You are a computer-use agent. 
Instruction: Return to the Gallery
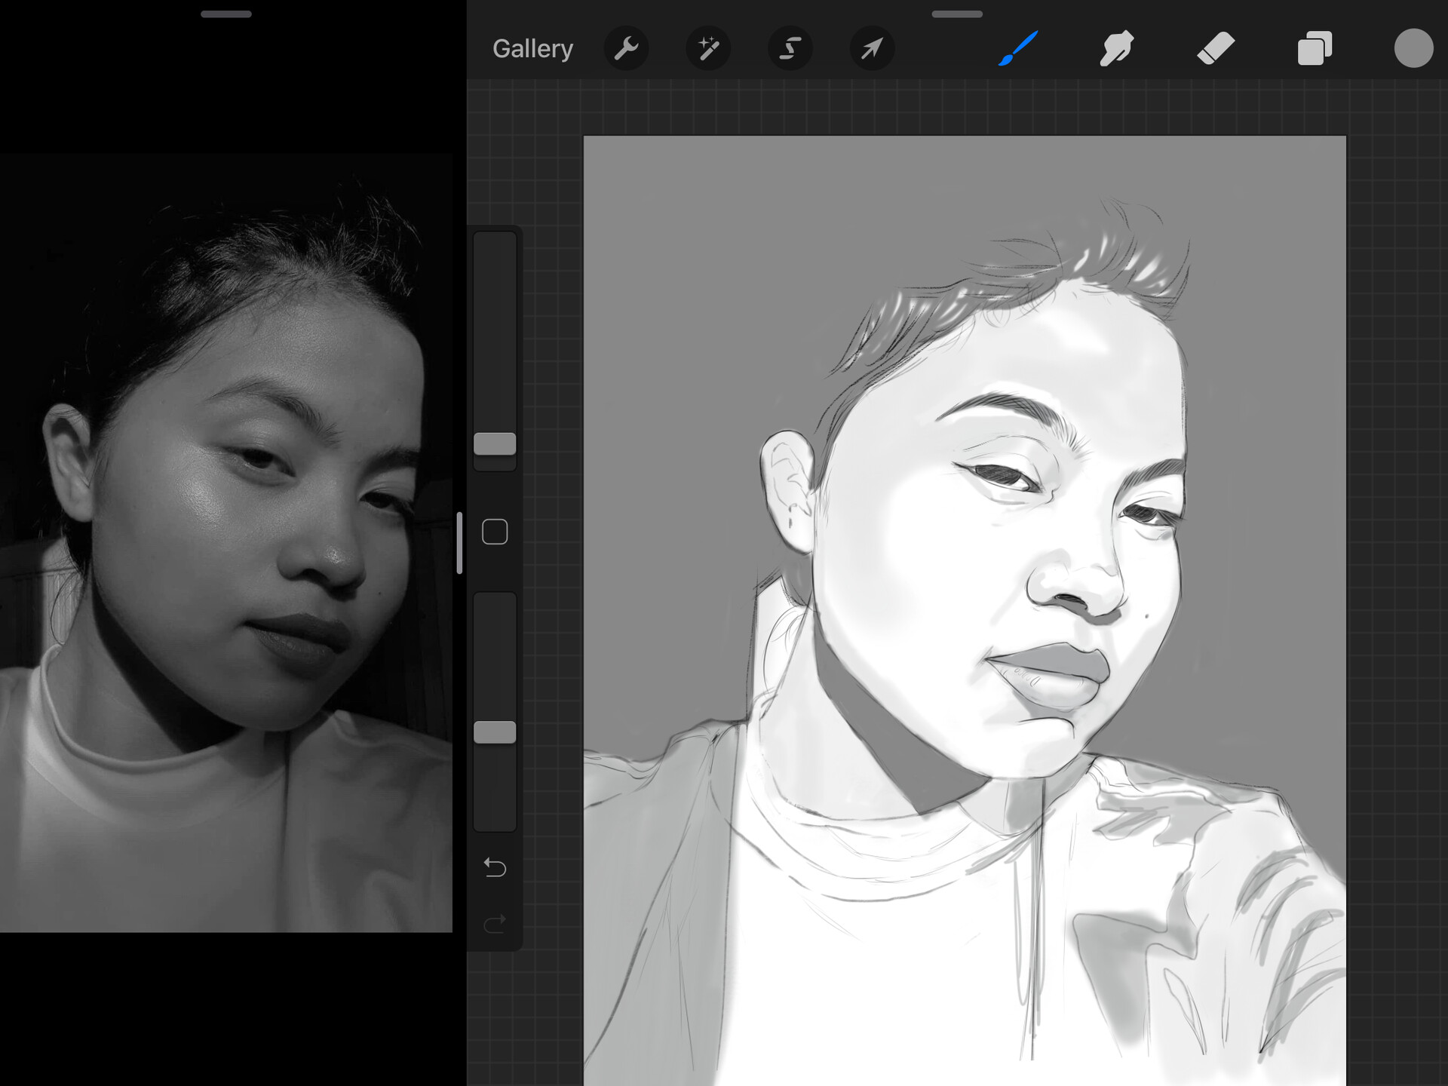[532, 49]
